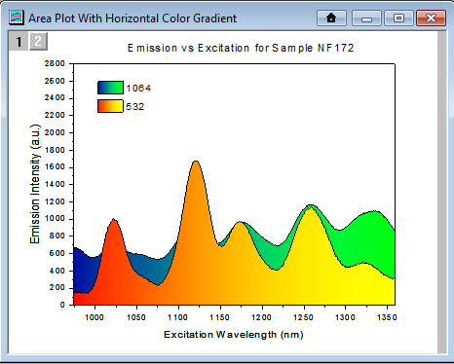The width and height of the screenshot is (454, 364).
Task: Maximize the graph window
Action: point(398,18)
